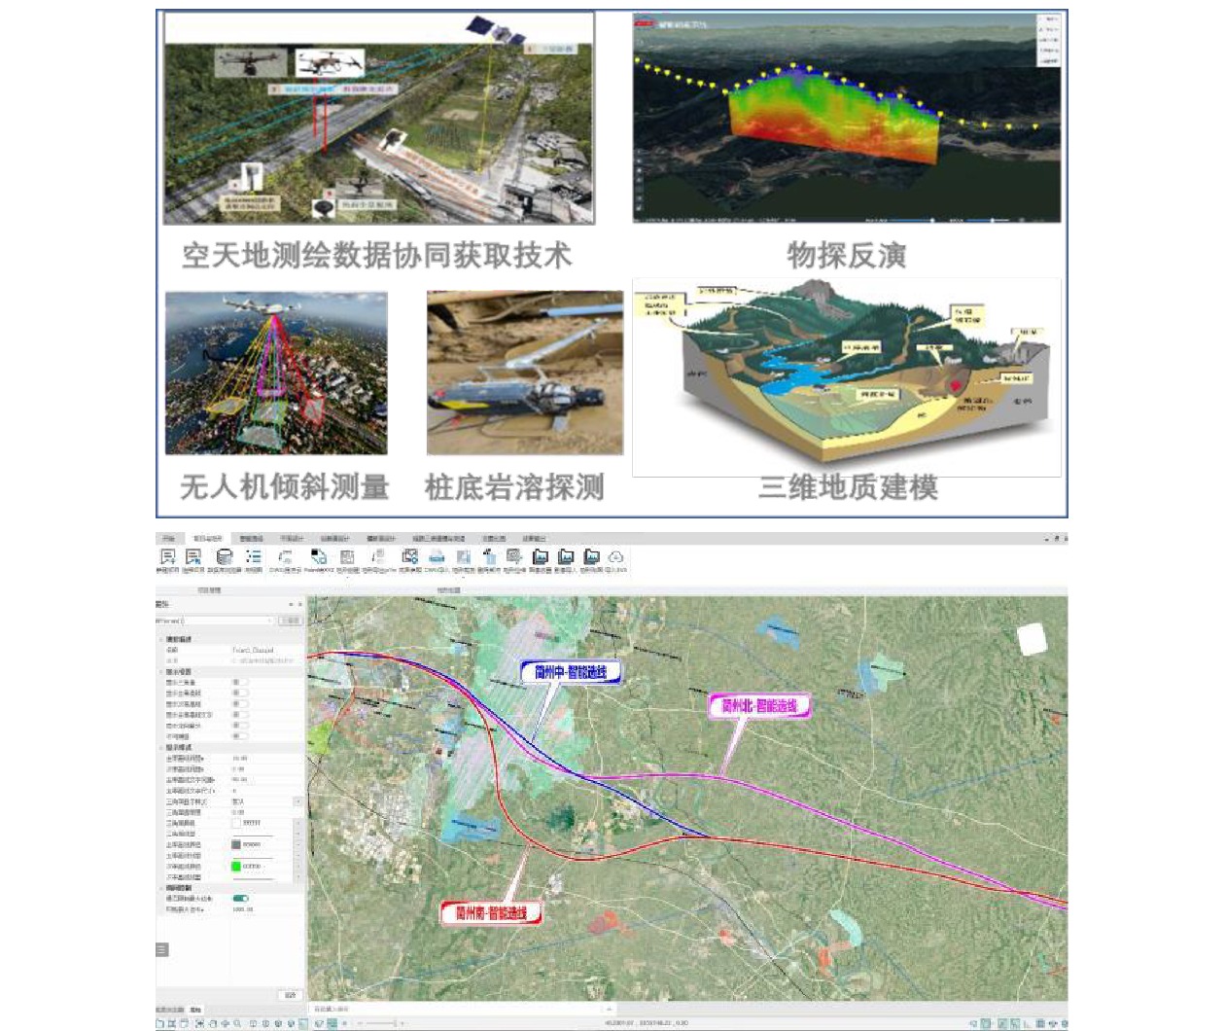Viewport: 1225px width, 1031px height.
Task: Click the red route label on the map
Action: [x=491, y=913]
